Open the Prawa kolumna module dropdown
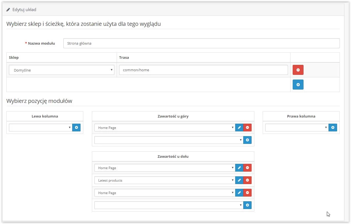351x224 pixels. [x=297, y=128]
